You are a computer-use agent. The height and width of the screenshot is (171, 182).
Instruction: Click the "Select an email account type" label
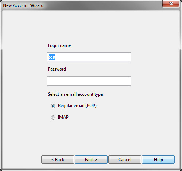(75, 94)
